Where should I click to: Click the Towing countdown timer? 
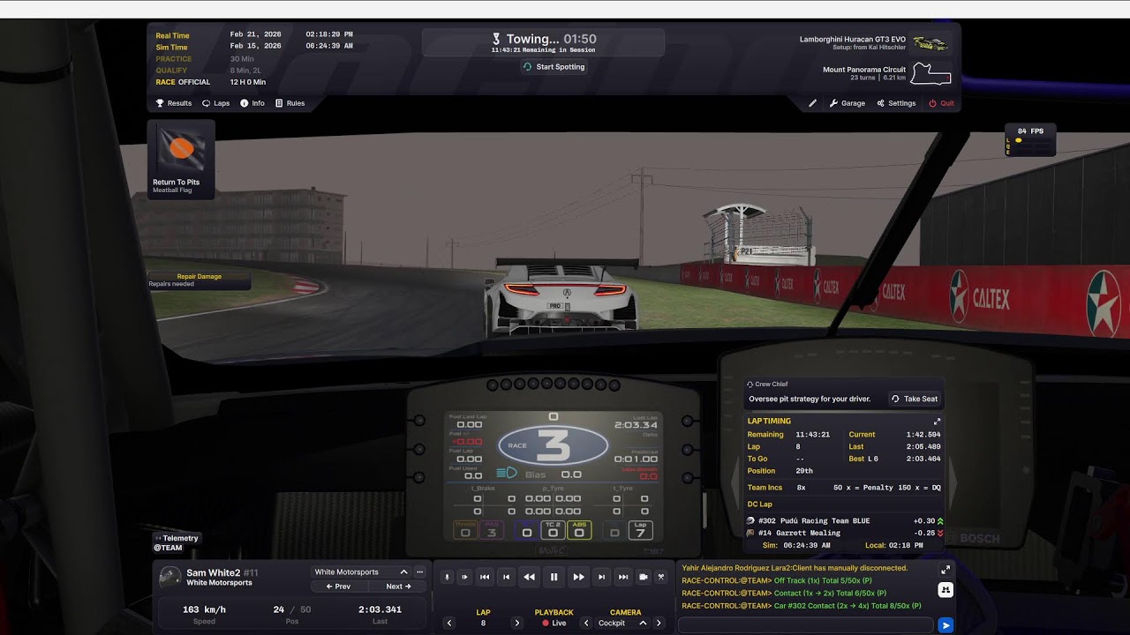point(580,39)
